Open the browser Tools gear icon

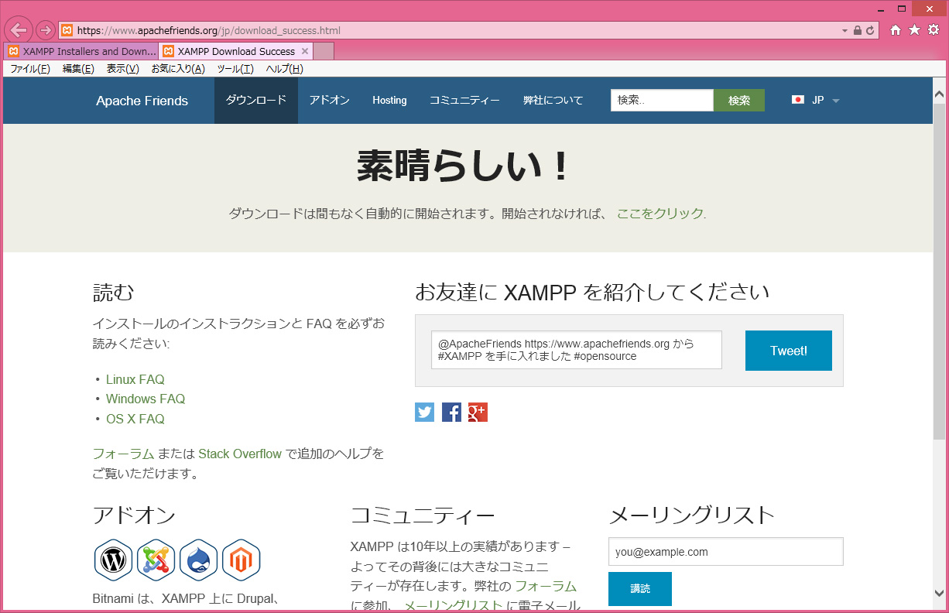coord(934,30)
